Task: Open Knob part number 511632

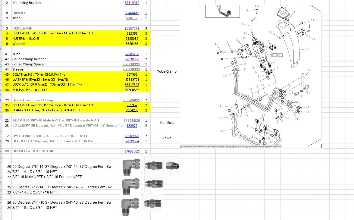Action: tap(132, 18)
